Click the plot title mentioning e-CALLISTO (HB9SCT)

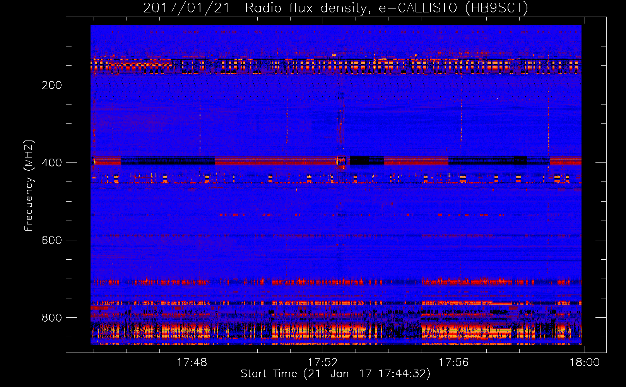335,8
